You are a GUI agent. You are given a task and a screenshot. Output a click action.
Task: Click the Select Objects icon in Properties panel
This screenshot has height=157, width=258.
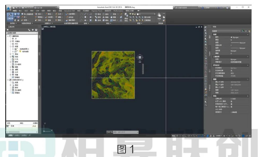[246, 31]
